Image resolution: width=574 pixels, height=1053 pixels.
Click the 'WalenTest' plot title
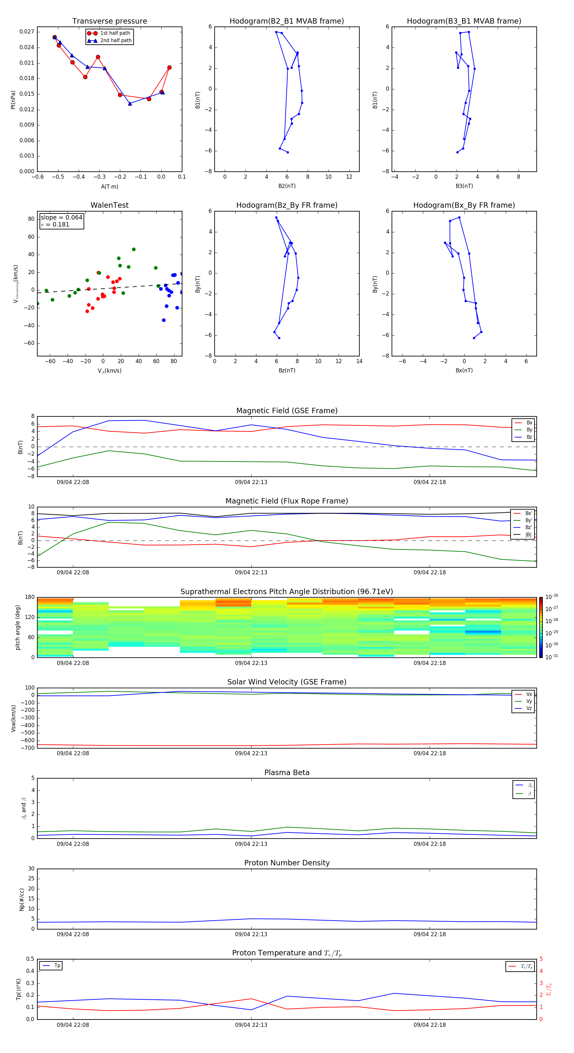[109, 205]
